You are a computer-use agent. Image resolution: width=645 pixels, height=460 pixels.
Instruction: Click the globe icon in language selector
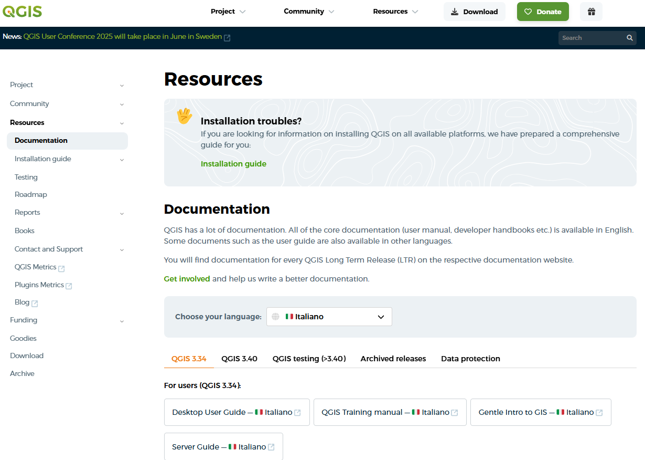(x=275, y=317)
